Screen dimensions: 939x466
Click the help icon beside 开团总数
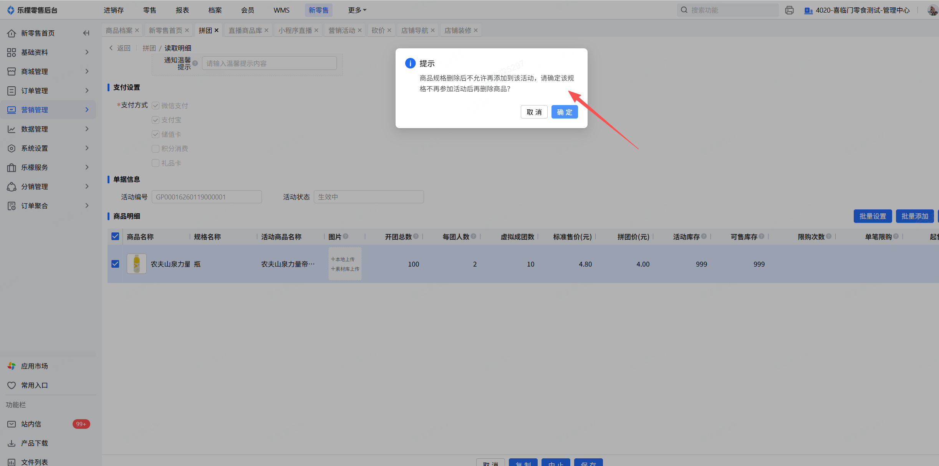click(x=416, y=236)
